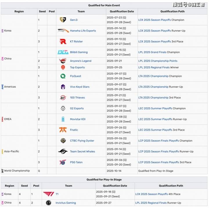Click the G2 Esports logo

click(x=63, y=109)
